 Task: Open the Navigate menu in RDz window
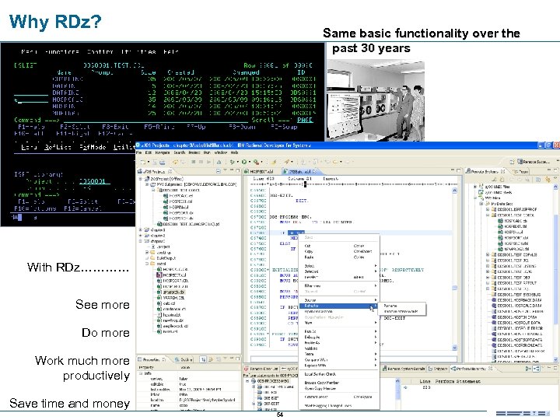[162, 152]
